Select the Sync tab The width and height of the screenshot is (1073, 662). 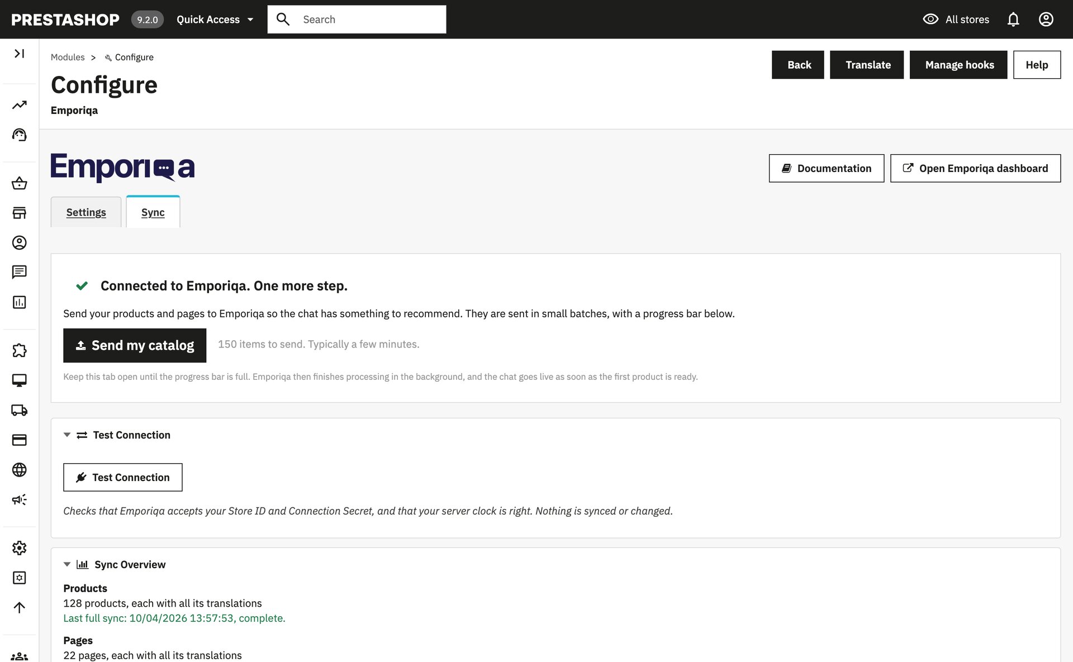[x=153, y=212]
